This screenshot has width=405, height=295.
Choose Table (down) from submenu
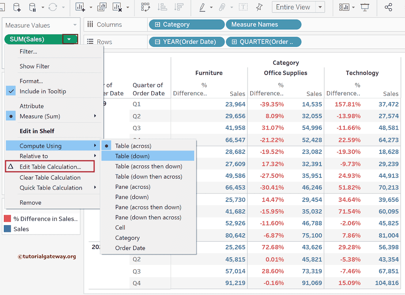click(x=132, y=156)
